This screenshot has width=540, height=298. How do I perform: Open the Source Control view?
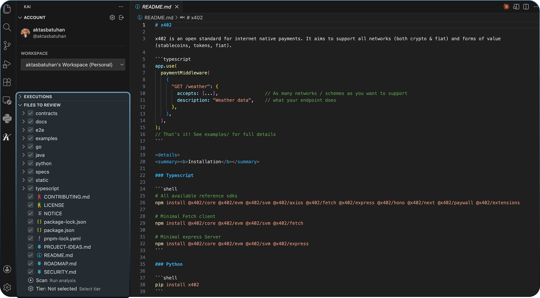click(x=7, y=46)
